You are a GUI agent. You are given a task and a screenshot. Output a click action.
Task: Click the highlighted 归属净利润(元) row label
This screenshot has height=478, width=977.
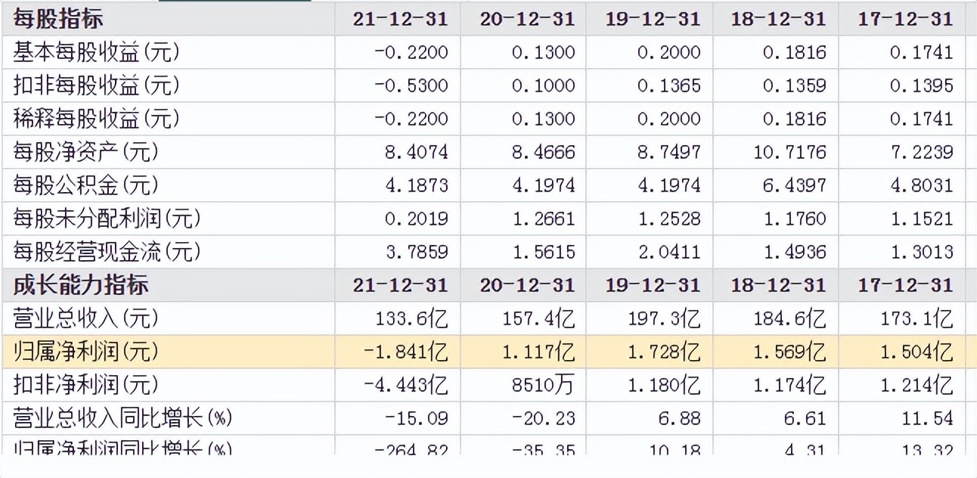click(x=86, y=352)
